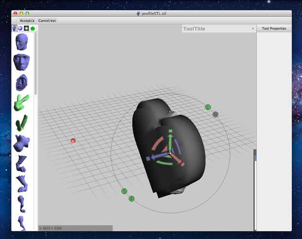Pick the green two-prong stub part
This screenshot has height=239, width=302.
coord(22,123)
